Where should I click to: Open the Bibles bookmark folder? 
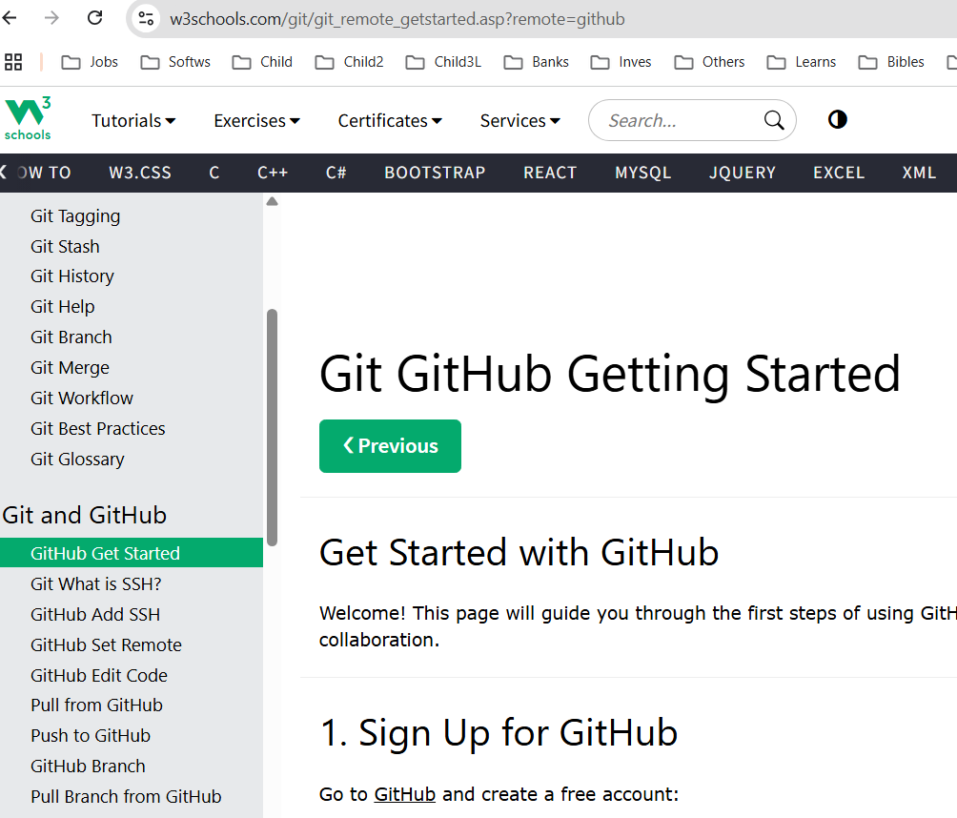coord(891,62)
